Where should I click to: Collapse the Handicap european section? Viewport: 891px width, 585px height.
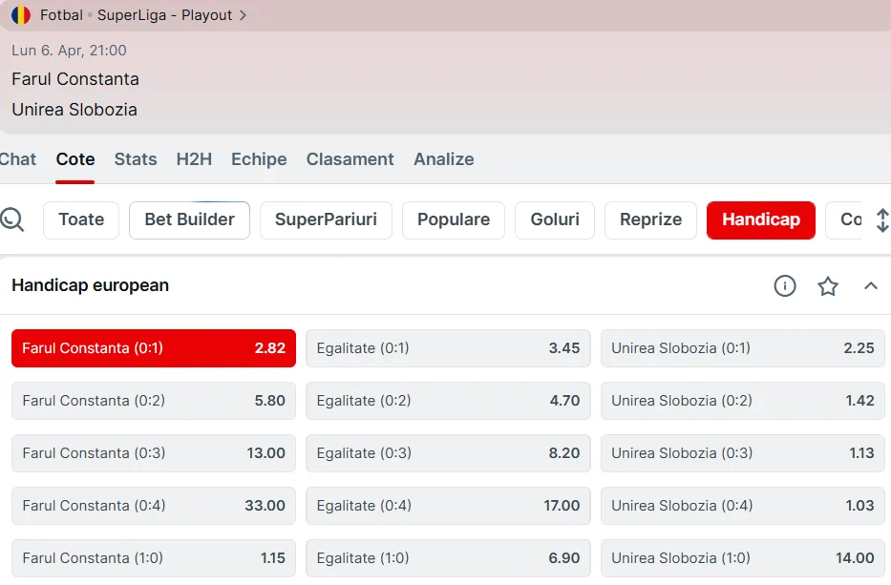coord(870,285)
